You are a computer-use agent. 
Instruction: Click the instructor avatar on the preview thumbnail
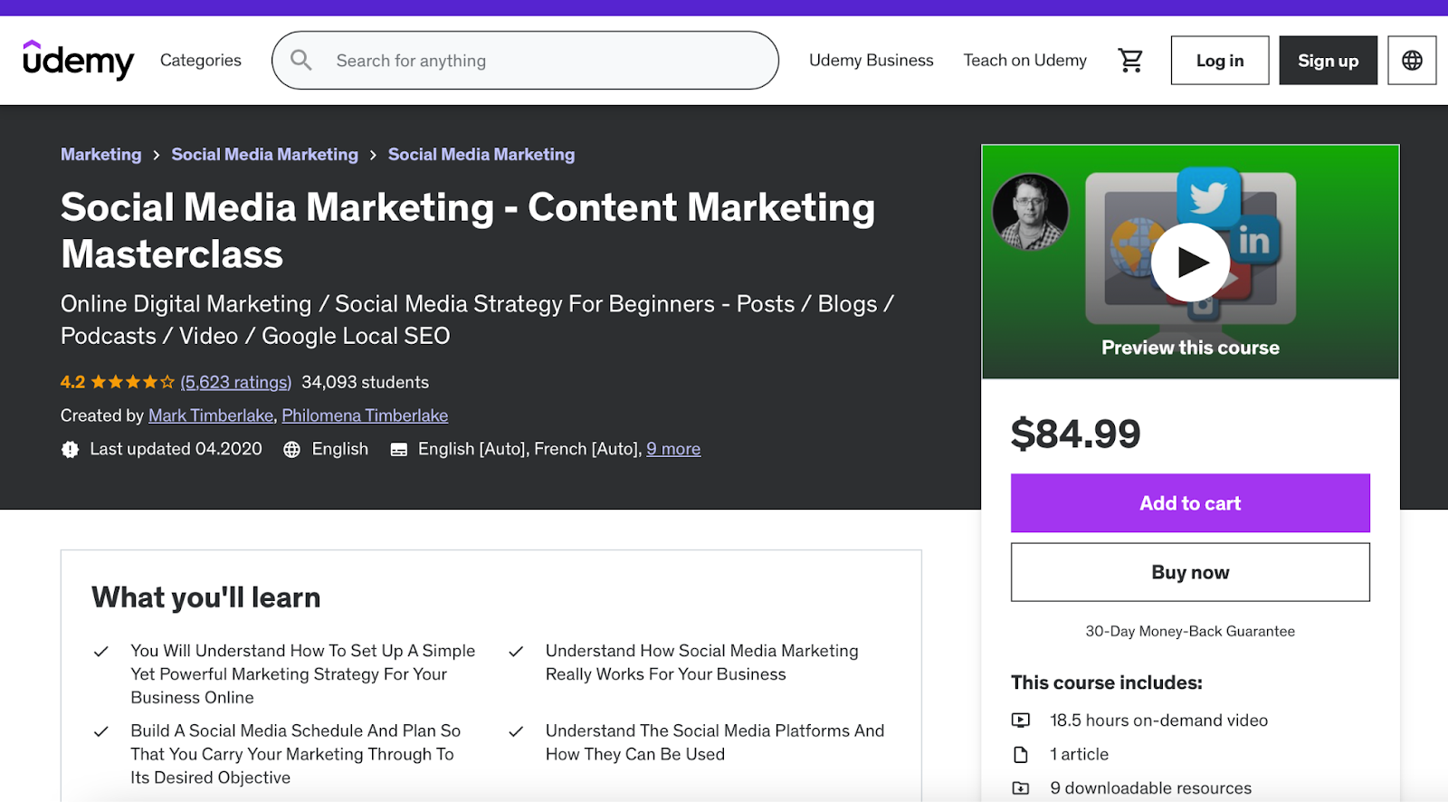tap(1030, 212)
